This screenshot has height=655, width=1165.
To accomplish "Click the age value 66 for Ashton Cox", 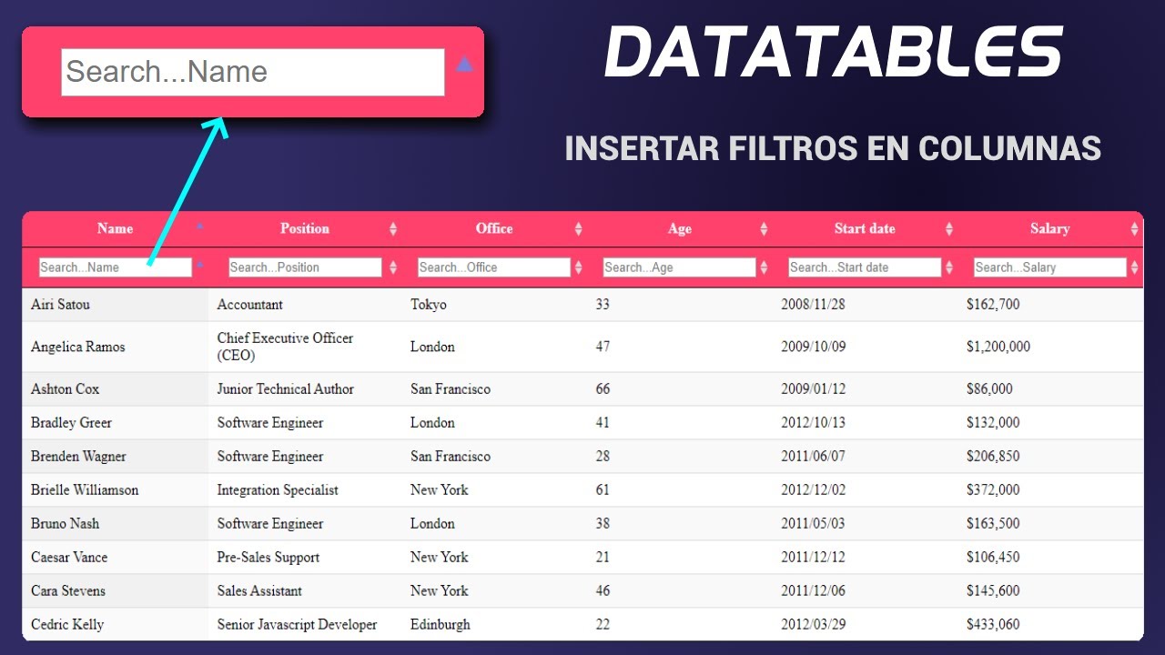I will click(603, 389).
